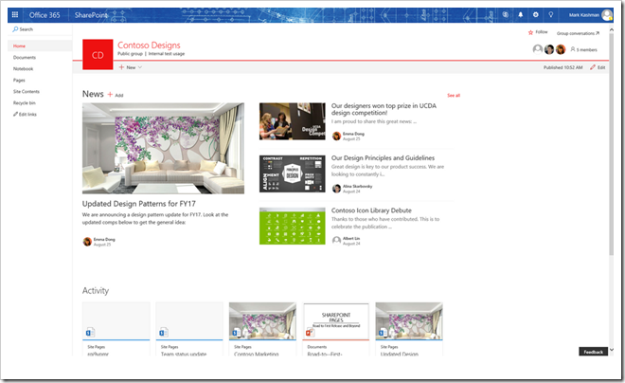Open Mark Kashman's profile avatar
This screenshot has width=625, height=383.
607,15
